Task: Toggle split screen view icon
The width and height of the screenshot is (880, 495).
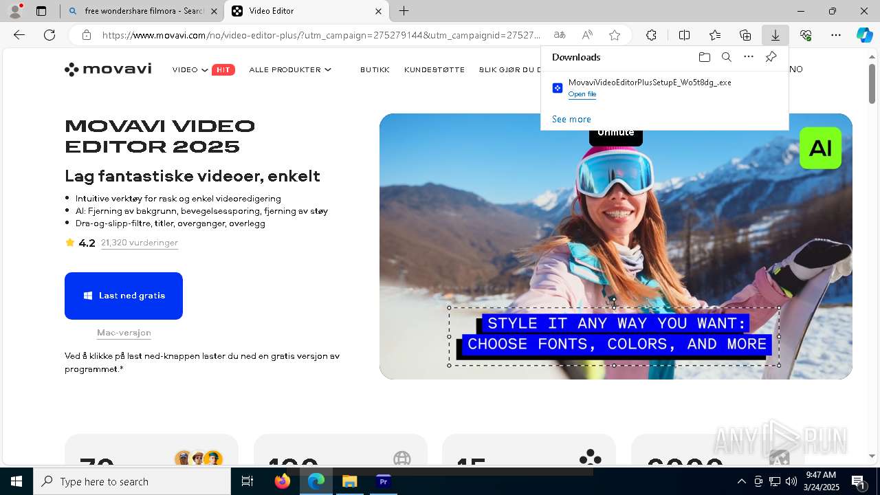Action: [684, 35]
